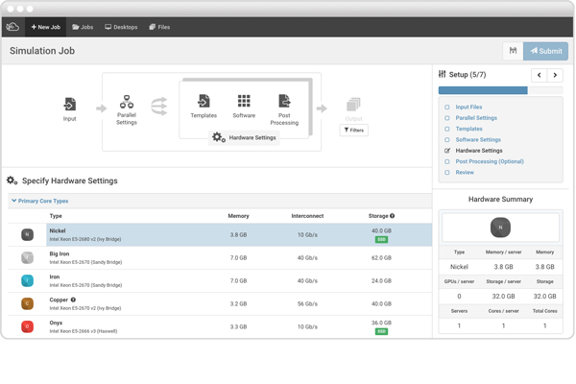Select the Big Iron core type icon

[27, 257]
